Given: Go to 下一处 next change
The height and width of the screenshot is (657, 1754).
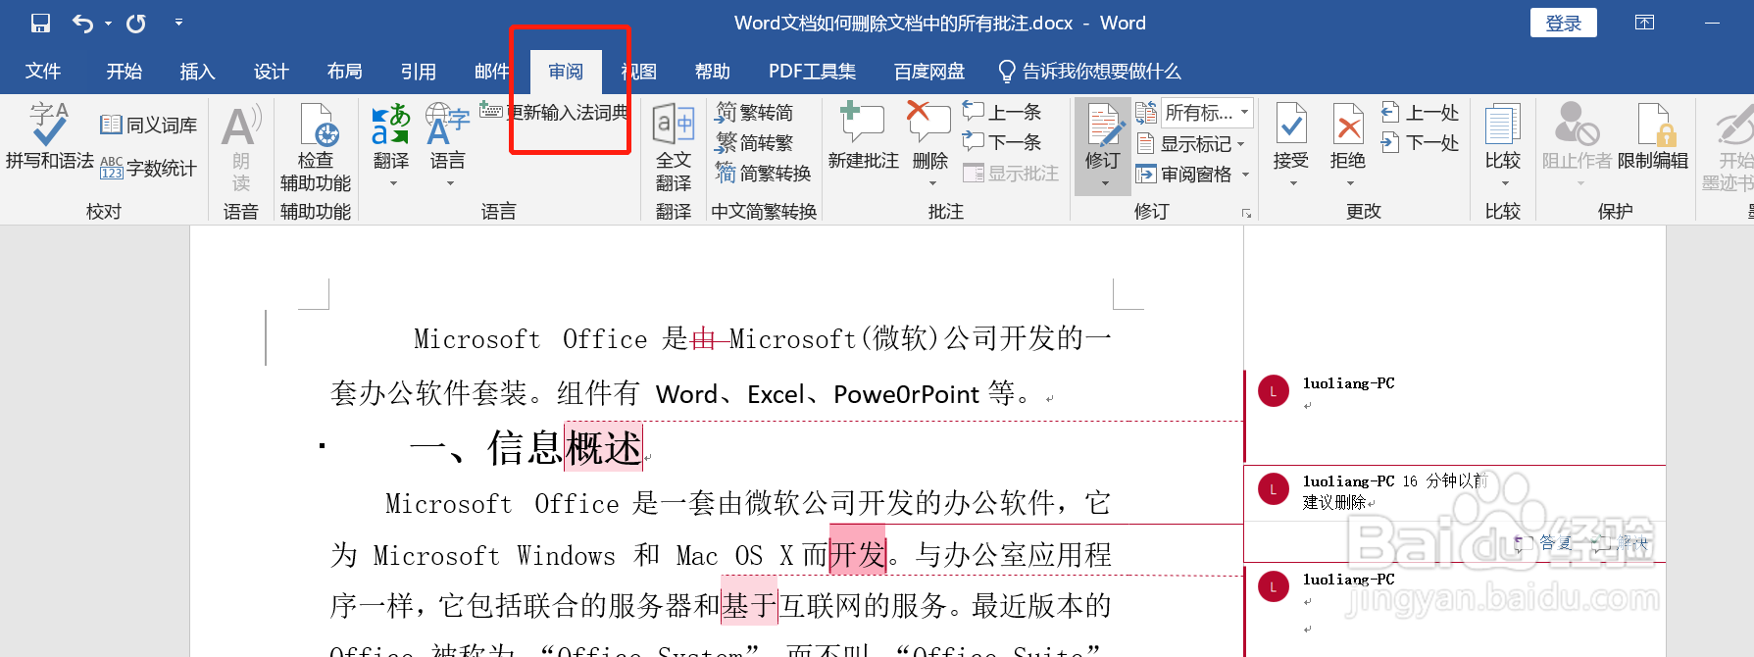Looking at the screenshot, I should [1420, 143].
